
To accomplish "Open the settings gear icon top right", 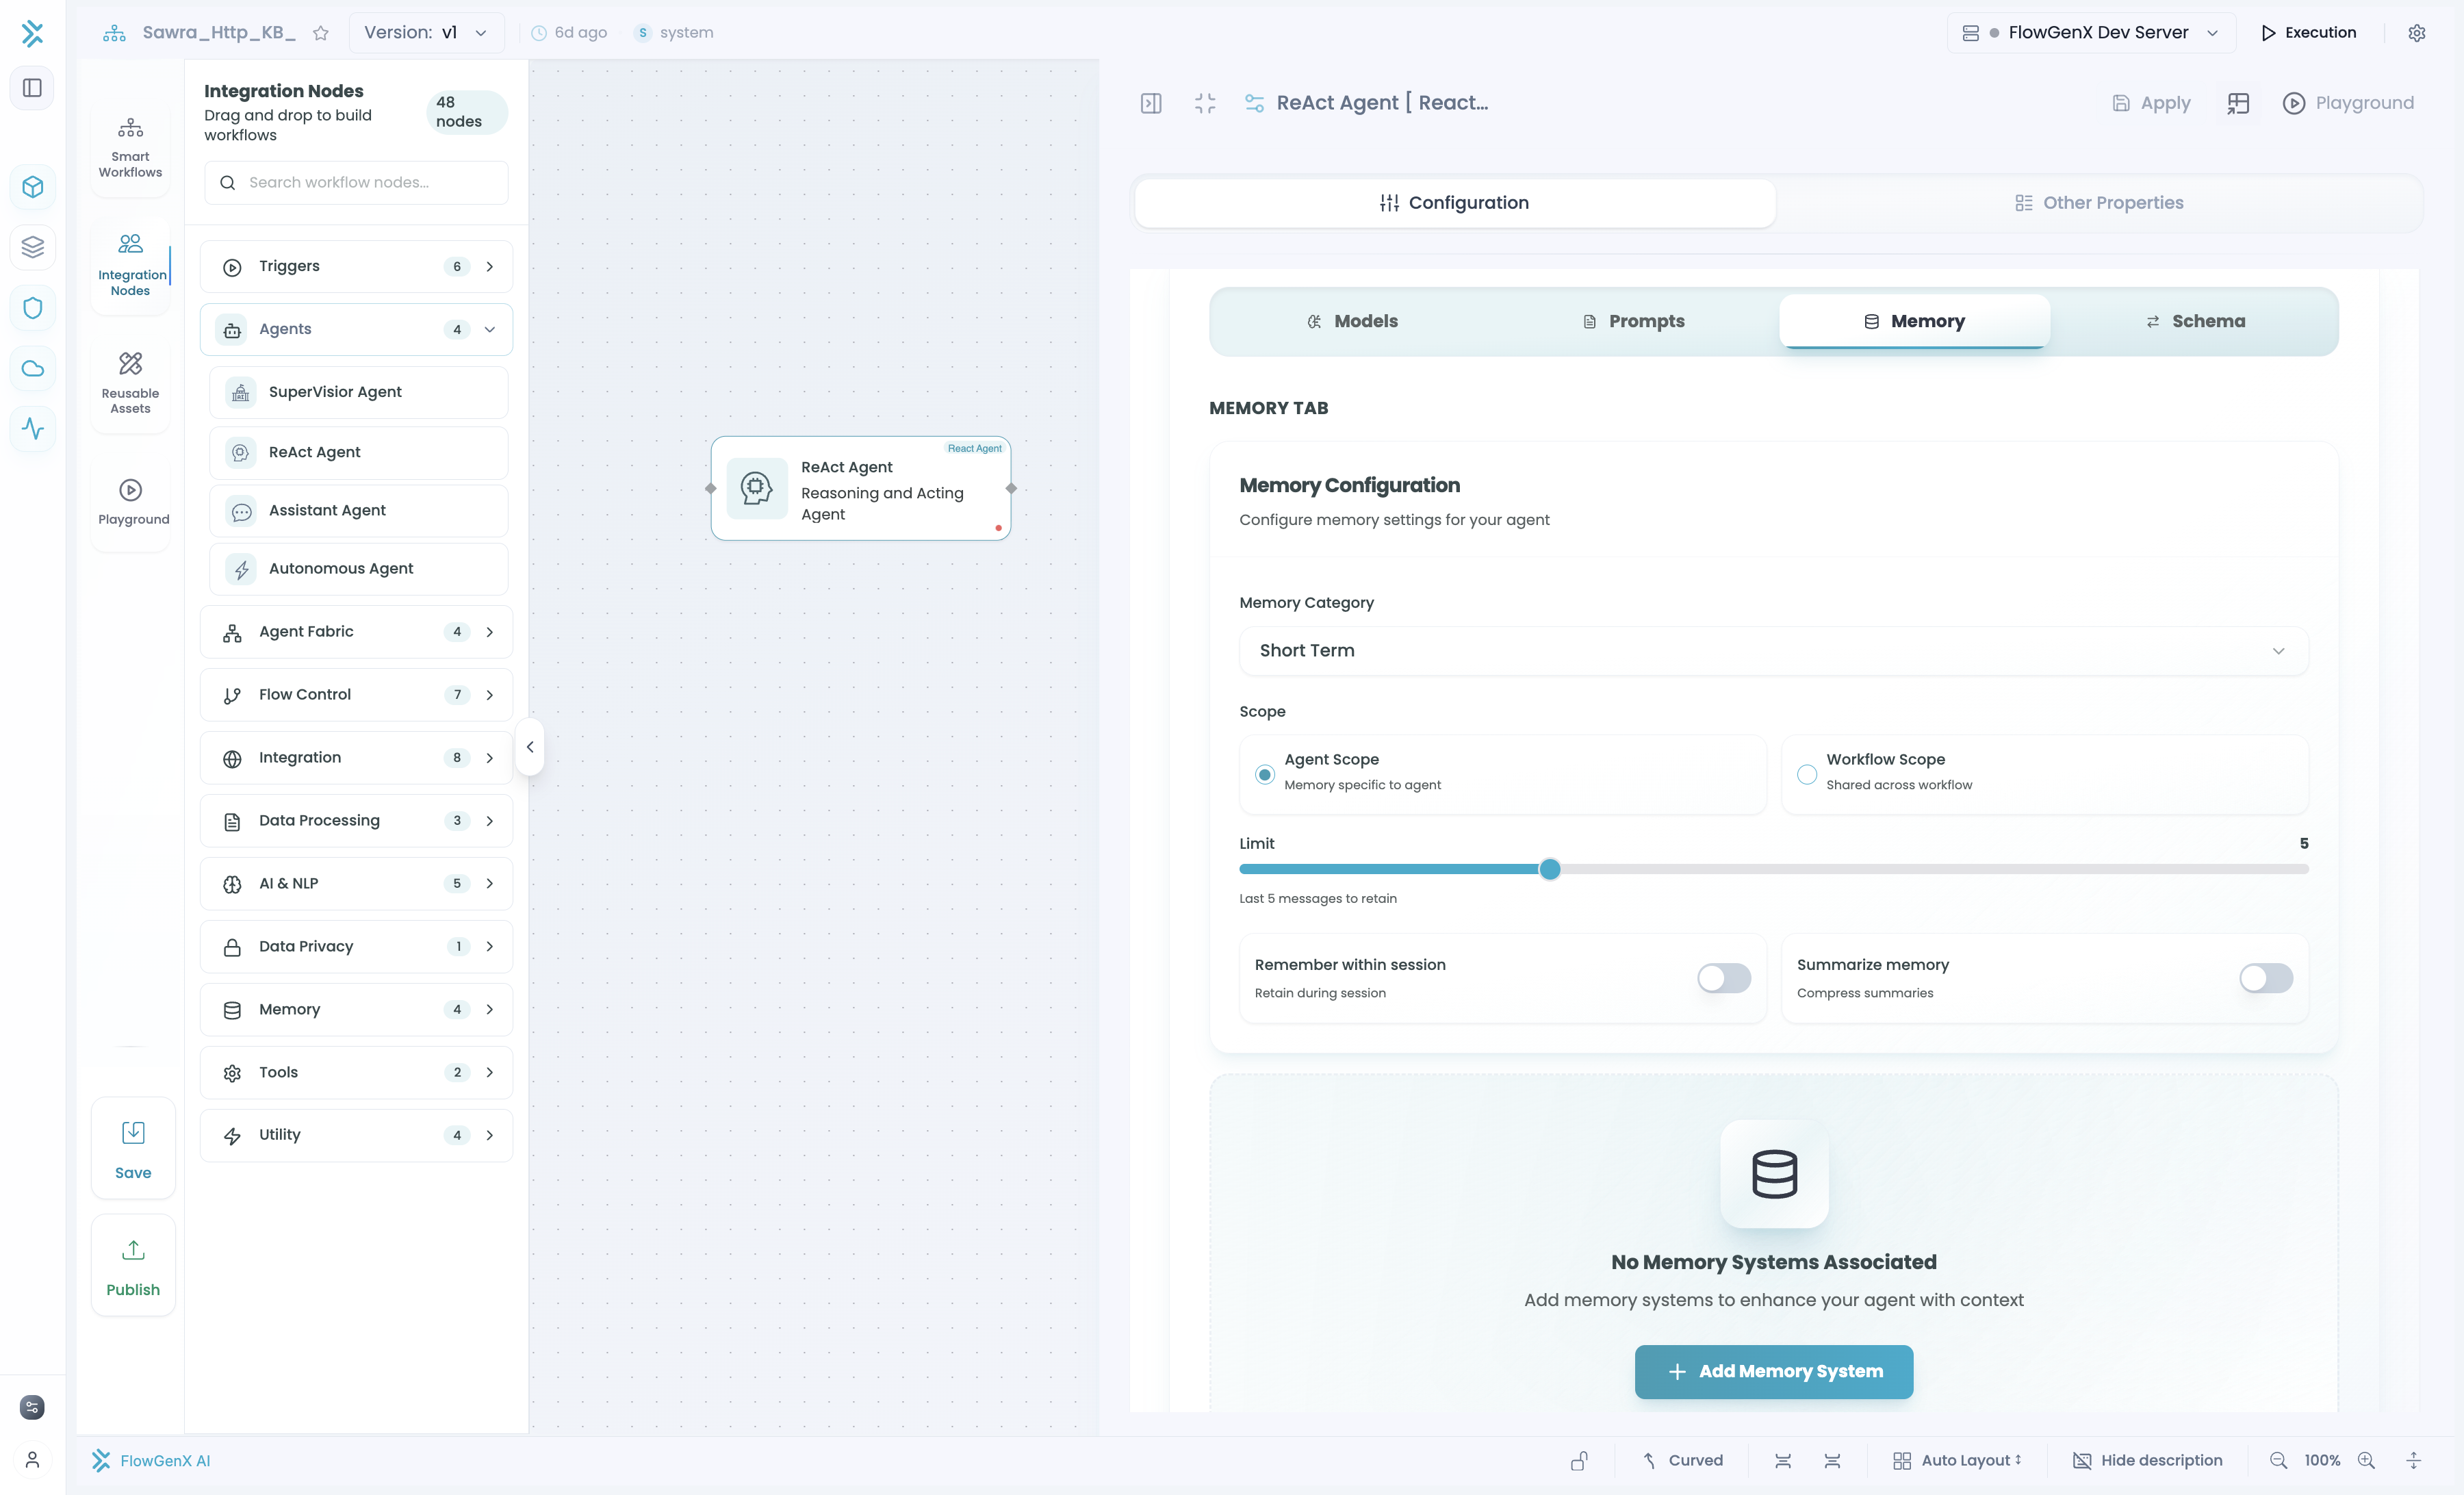I will 2416,33.
